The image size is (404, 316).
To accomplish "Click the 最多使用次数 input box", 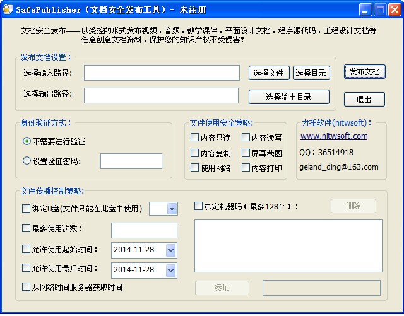I will tap(144, 230).
